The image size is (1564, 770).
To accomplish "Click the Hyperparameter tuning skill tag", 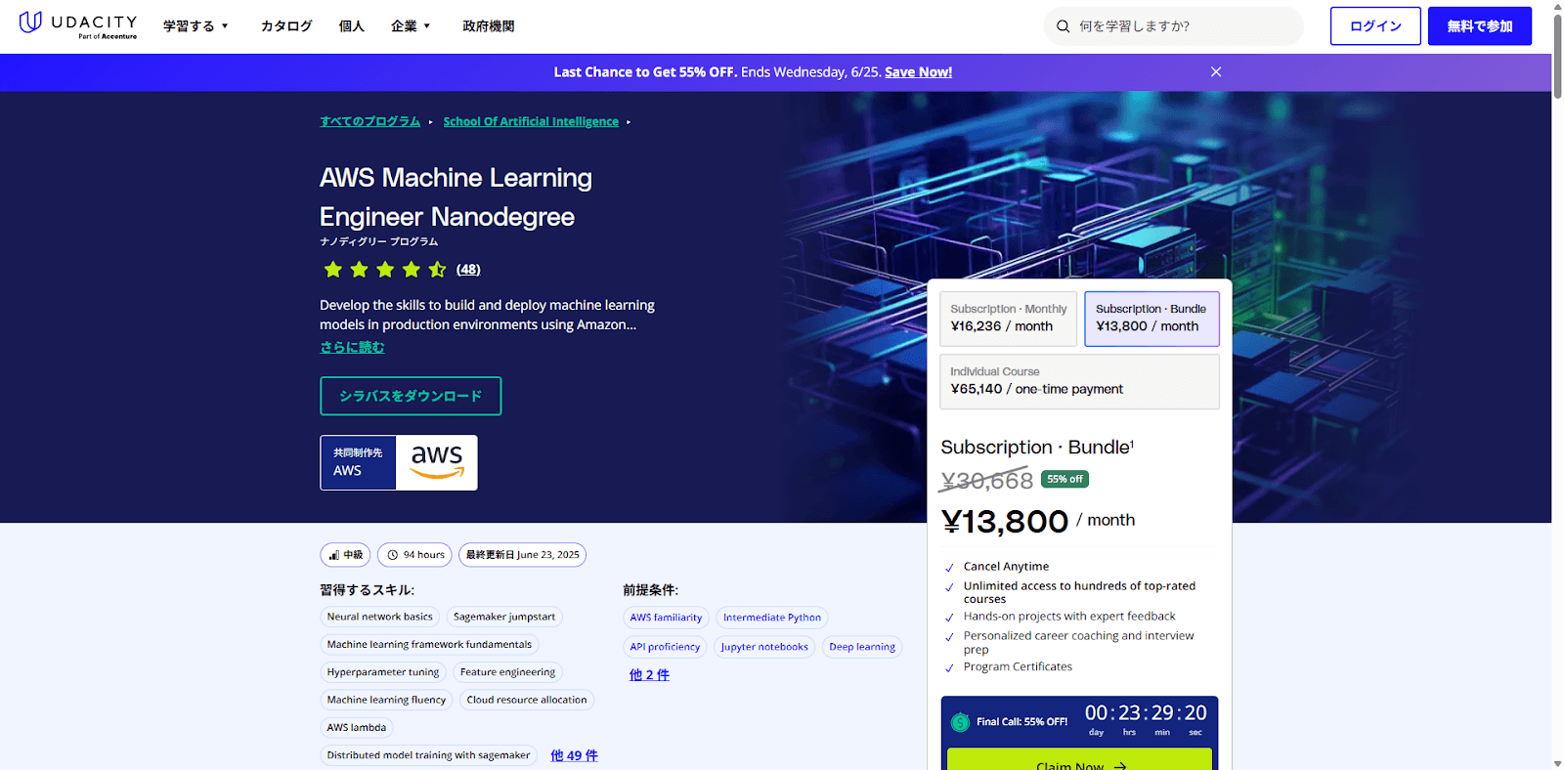I will [x=383, y=672].
